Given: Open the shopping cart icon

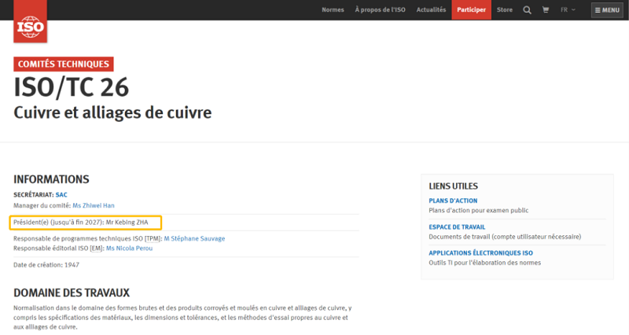Looking at the screenshot, I should pos(546,10).
